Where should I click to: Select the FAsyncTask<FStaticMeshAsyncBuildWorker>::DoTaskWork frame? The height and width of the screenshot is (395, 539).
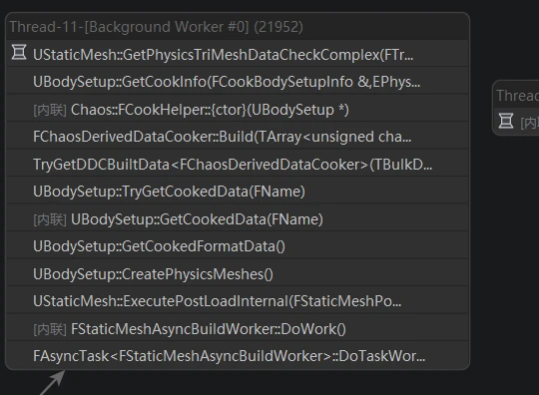[238, 356]
